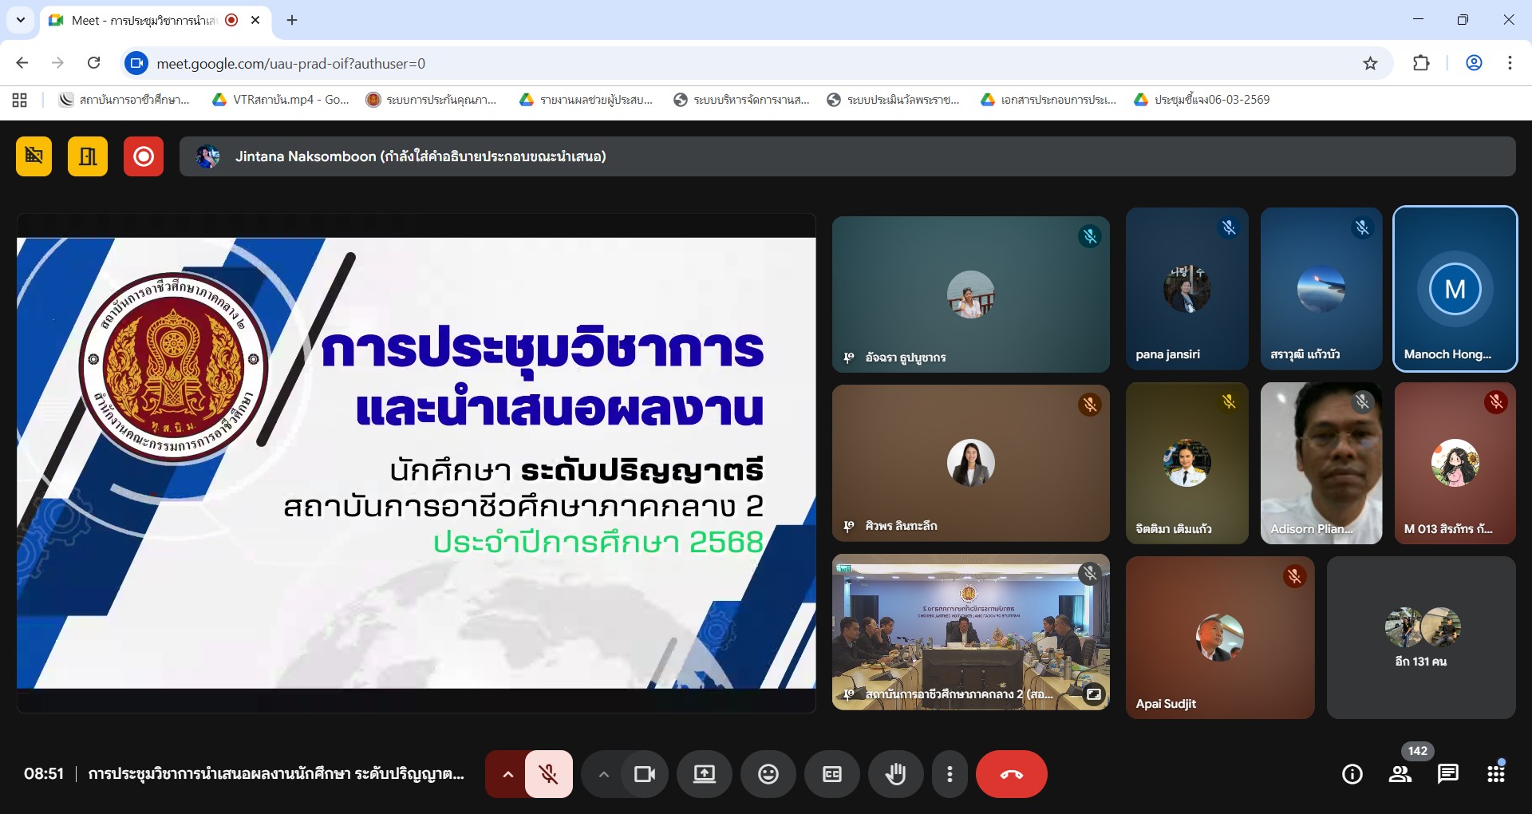Toggle closed captions

(x=831, y=774)
